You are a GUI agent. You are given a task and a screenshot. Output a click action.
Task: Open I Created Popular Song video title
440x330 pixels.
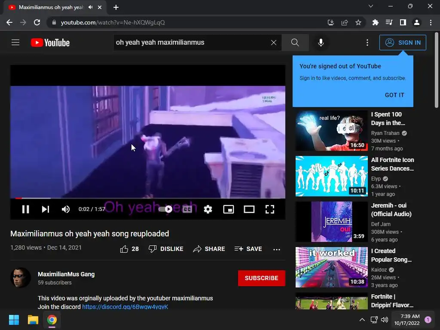point(391,255)
